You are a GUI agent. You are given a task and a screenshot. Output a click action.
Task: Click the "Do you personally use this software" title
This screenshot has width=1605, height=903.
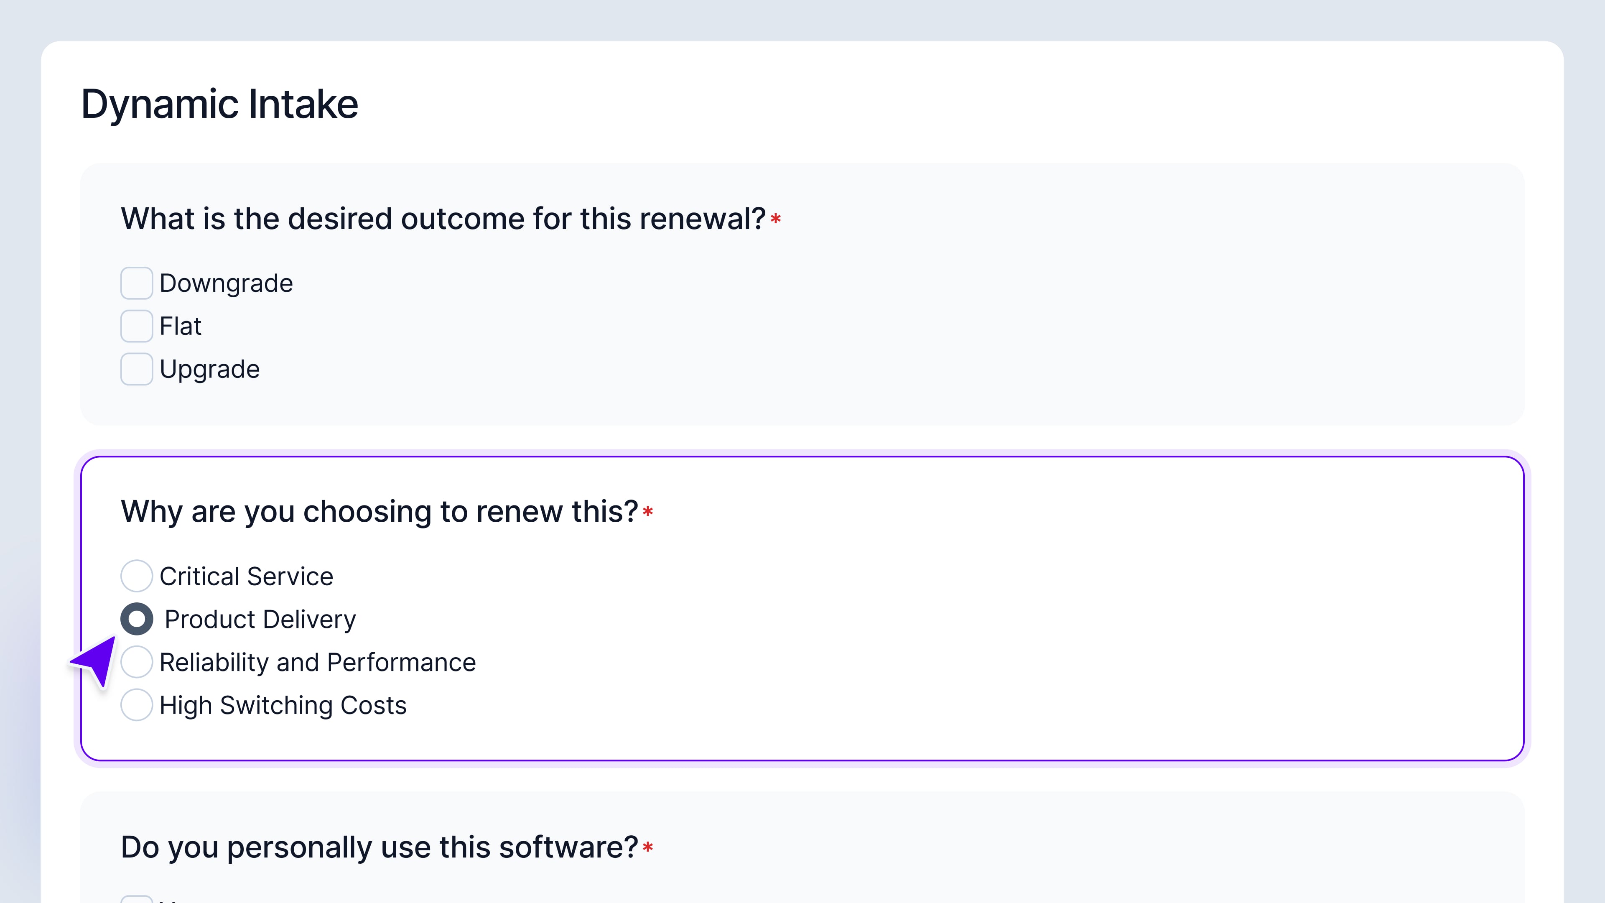(x=379, y=847)
